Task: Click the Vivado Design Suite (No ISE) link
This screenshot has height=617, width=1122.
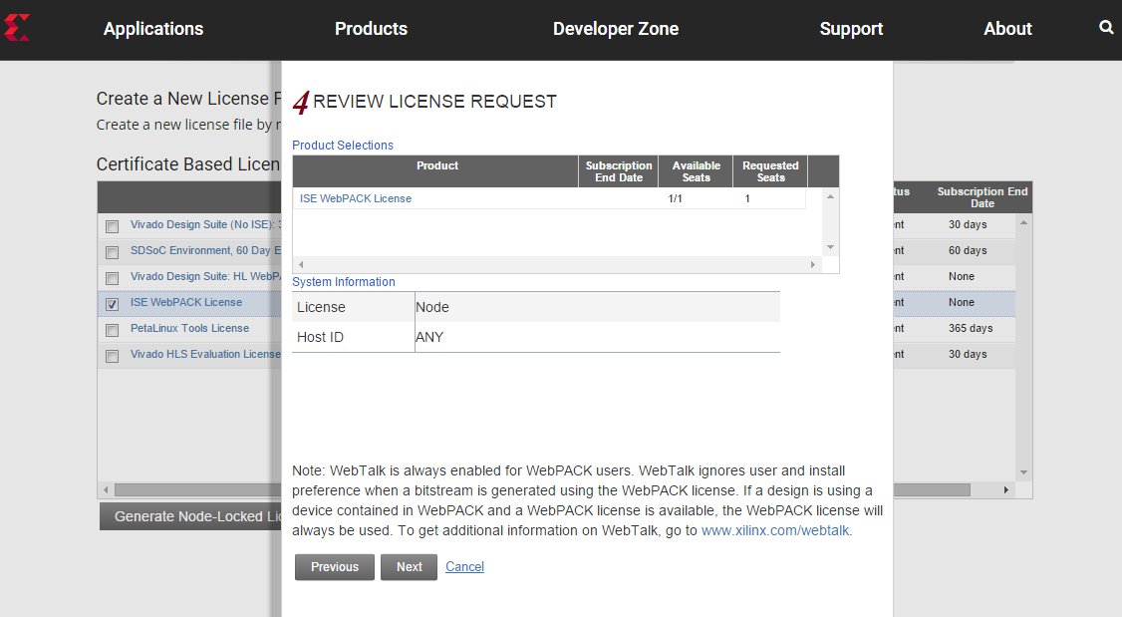Action: [x=204, y=224]
